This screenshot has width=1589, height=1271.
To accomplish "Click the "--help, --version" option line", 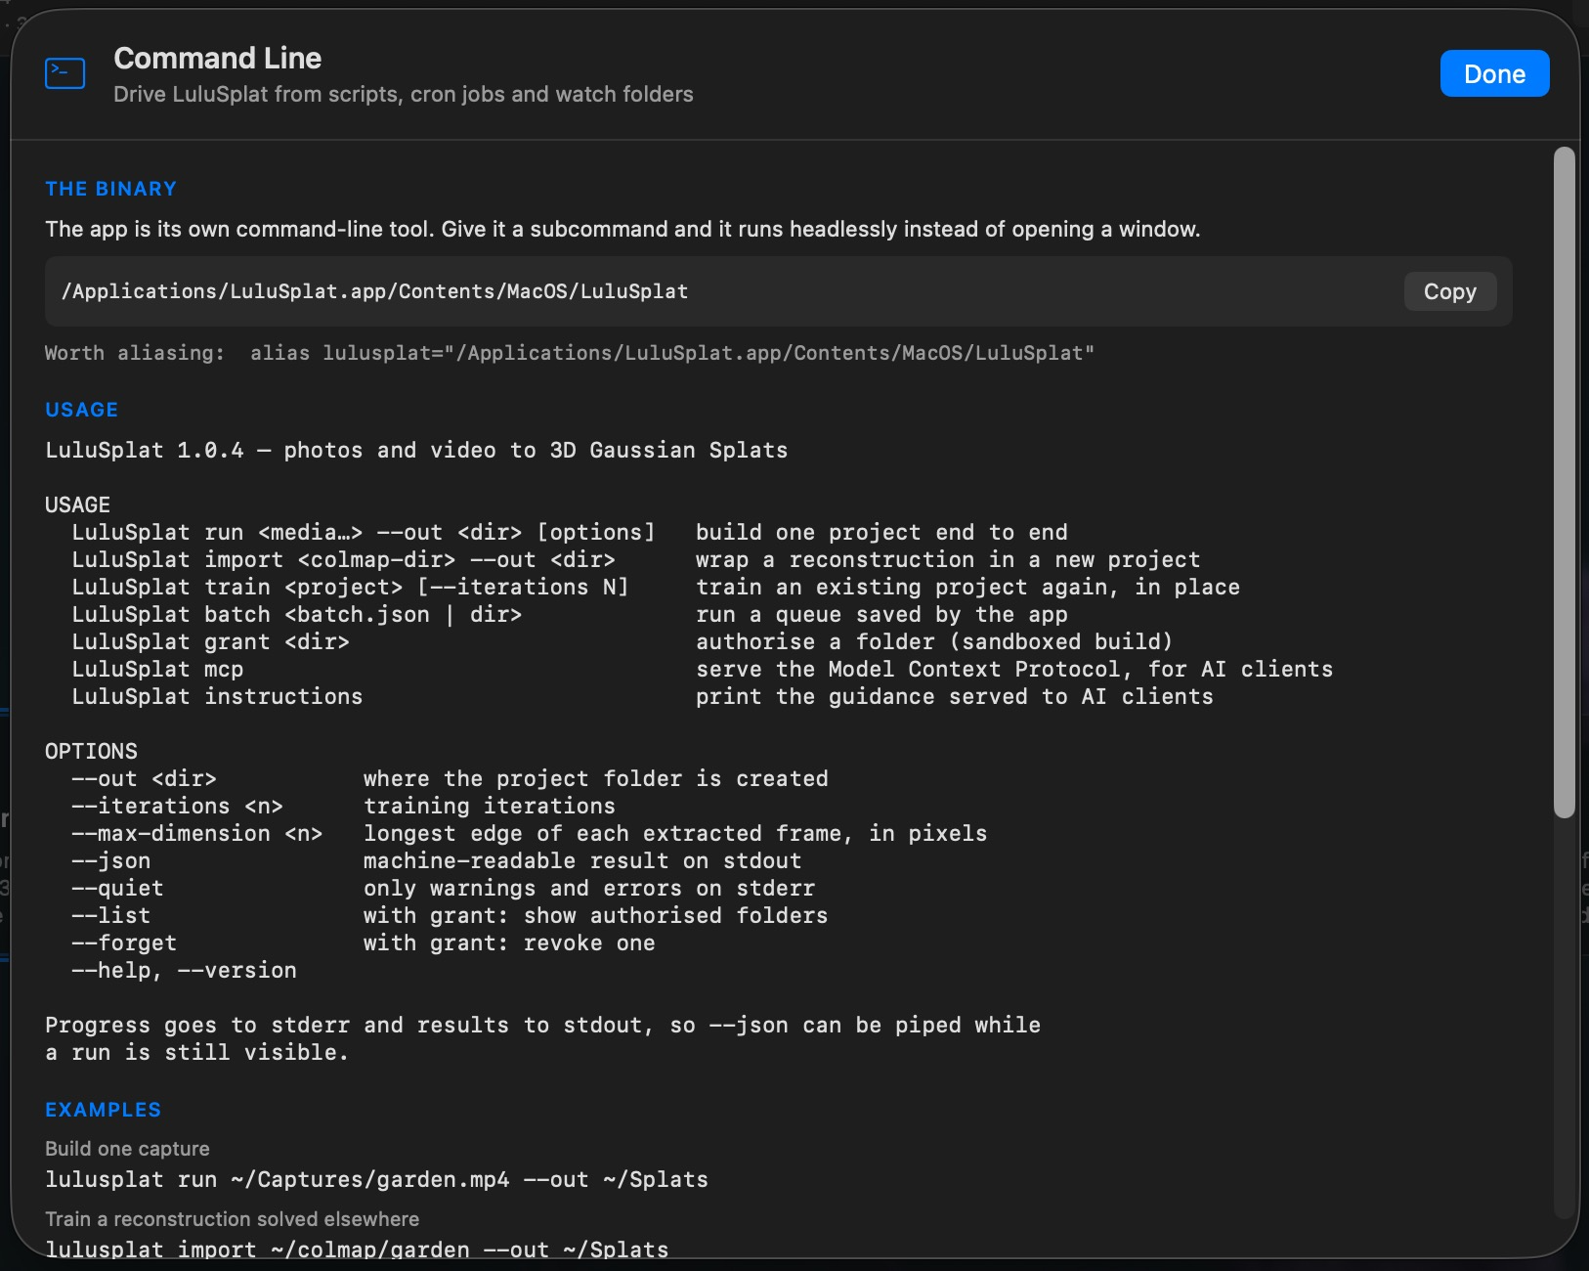I will pyautogui.click(x=184, y=970).
